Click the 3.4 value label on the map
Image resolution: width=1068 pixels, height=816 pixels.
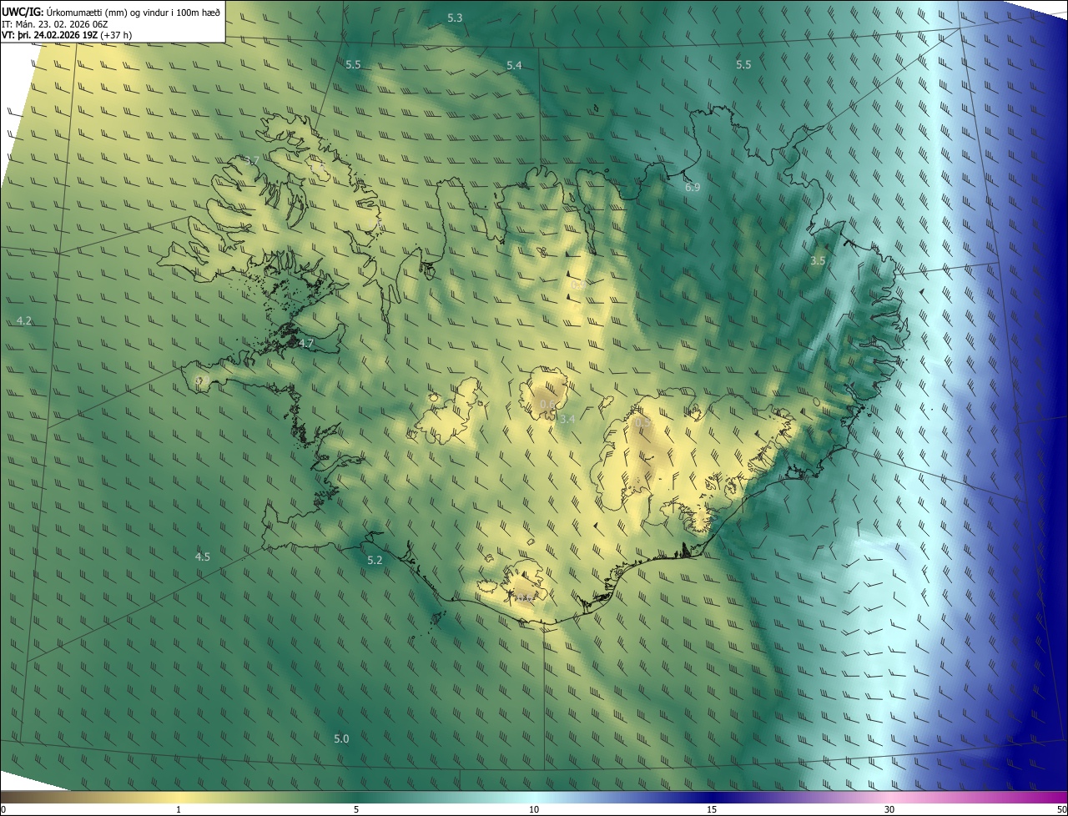coord(567,419)
